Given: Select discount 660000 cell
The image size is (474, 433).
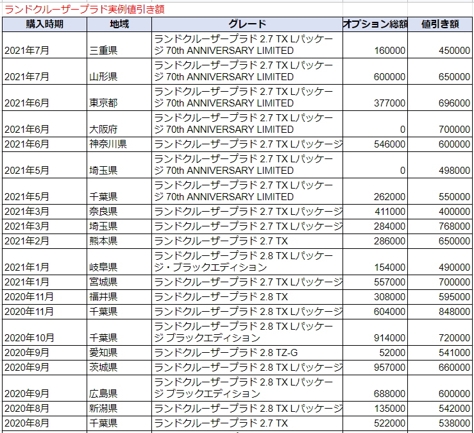Looking at the screenshot, I should click(x=440, y=368).
